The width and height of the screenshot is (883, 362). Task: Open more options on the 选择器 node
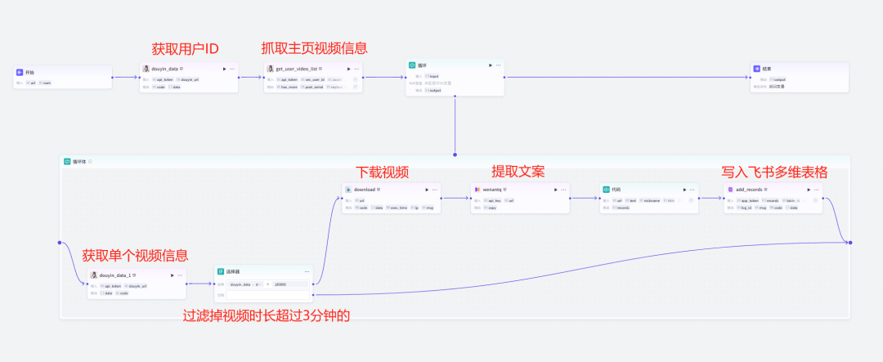tap(307, 271)
